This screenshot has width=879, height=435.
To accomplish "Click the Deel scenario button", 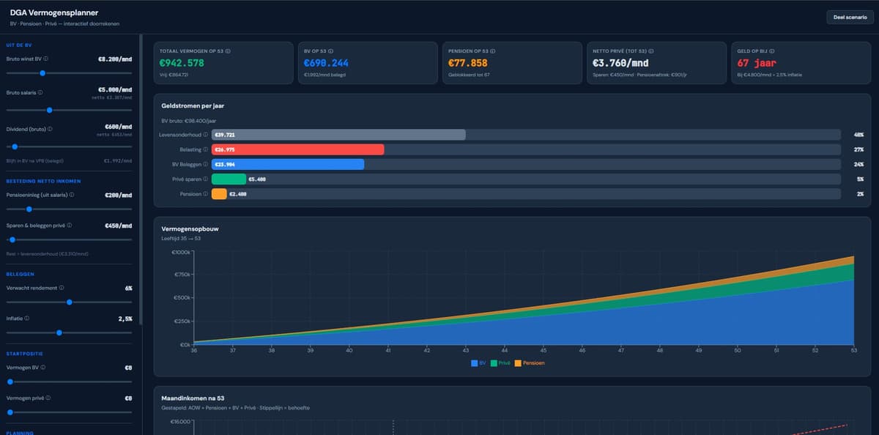I will click(x=850, y=17).
